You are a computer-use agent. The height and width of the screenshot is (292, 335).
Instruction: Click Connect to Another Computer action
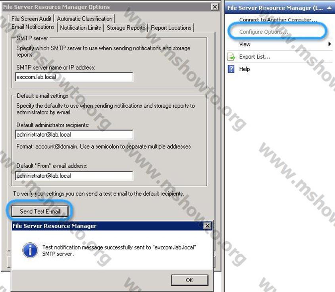click(x=278, y=20)
